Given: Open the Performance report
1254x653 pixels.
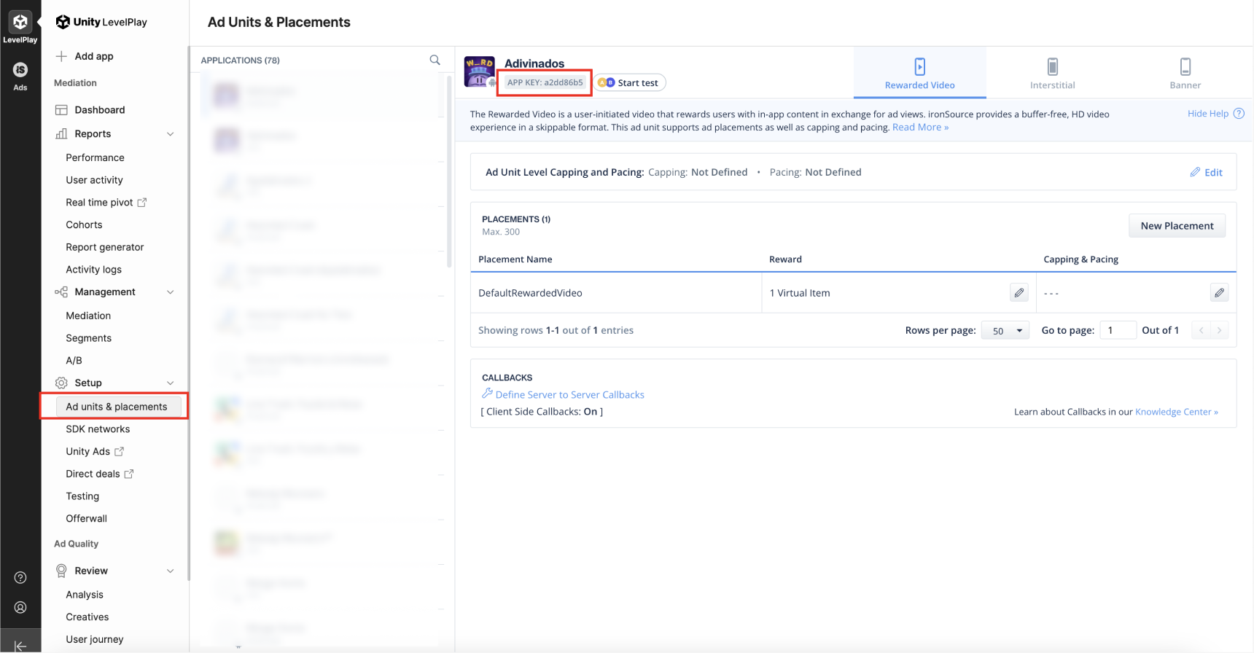Looking at the screenshot, I should (95, 157).
